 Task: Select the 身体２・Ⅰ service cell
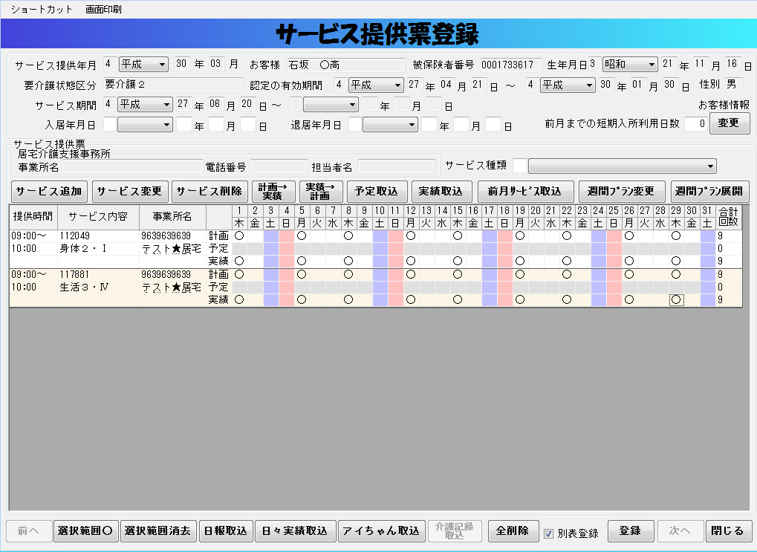pyautogui.click(x=98, y=249)
